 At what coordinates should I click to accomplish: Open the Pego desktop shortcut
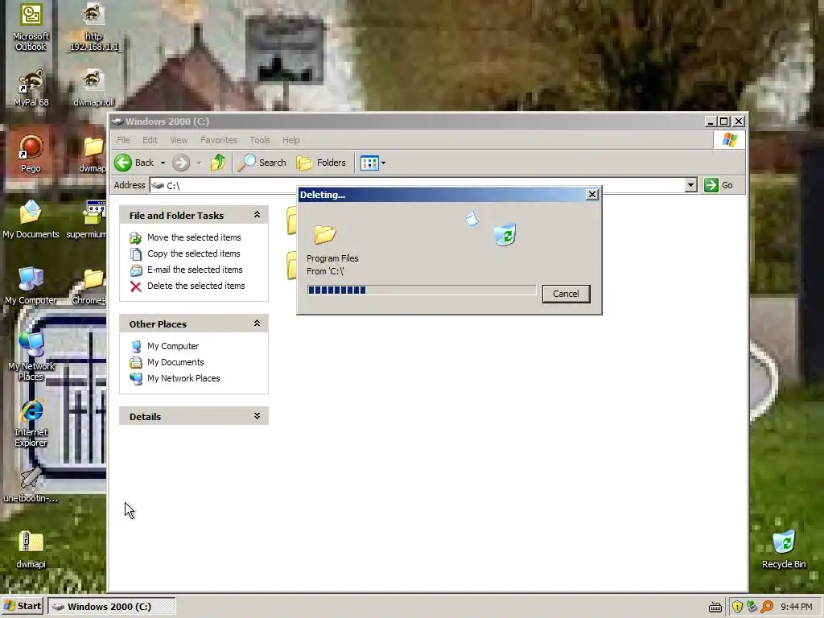point(31,154)
